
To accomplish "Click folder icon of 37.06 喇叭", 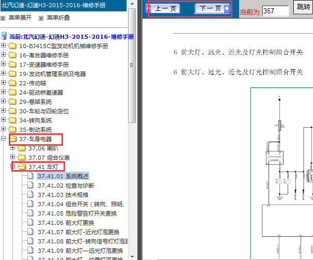I will 22,148.
